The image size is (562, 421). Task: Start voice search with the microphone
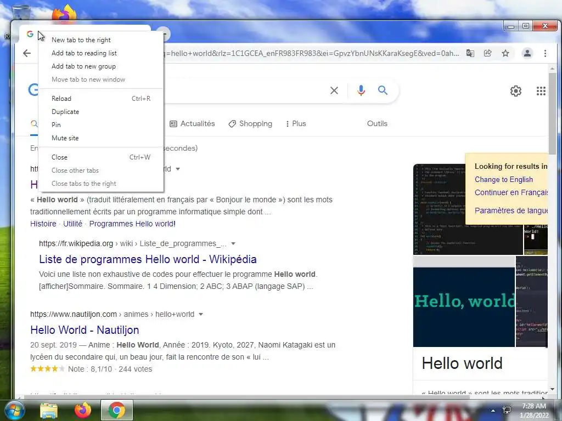(361, 90)
